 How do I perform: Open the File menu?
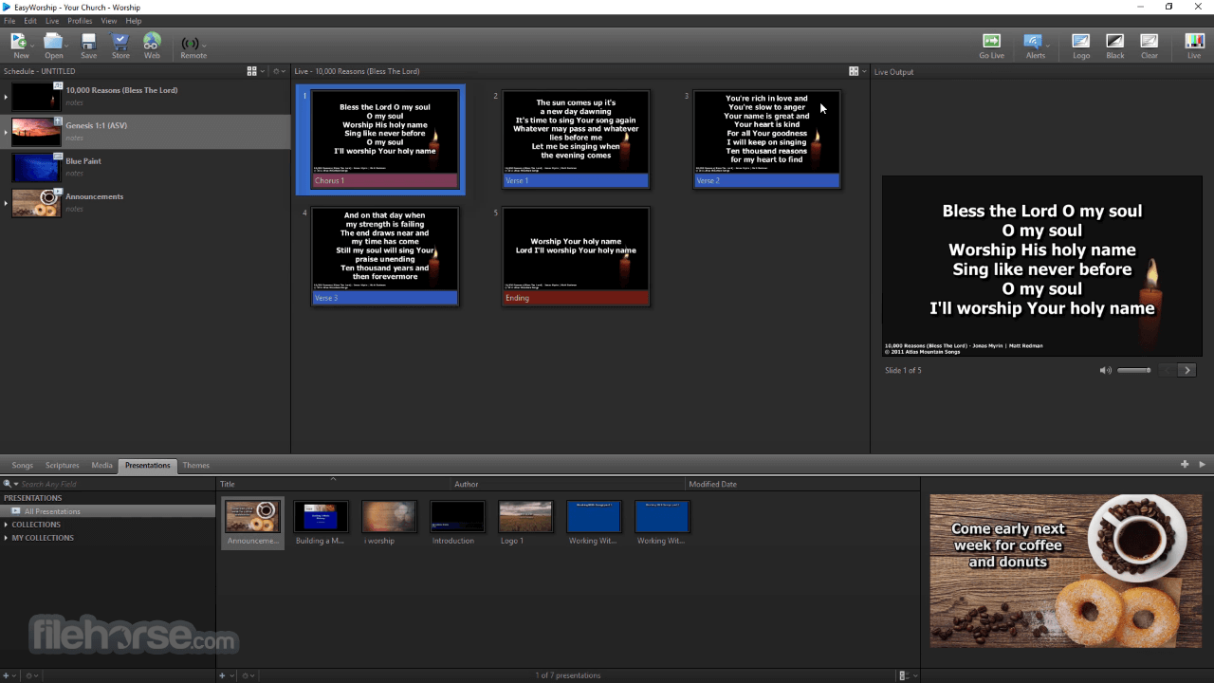(9, 21)
